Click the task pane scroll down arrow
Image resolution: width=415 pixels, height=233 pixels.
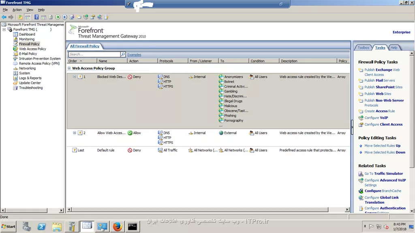[x=412, y=211]
